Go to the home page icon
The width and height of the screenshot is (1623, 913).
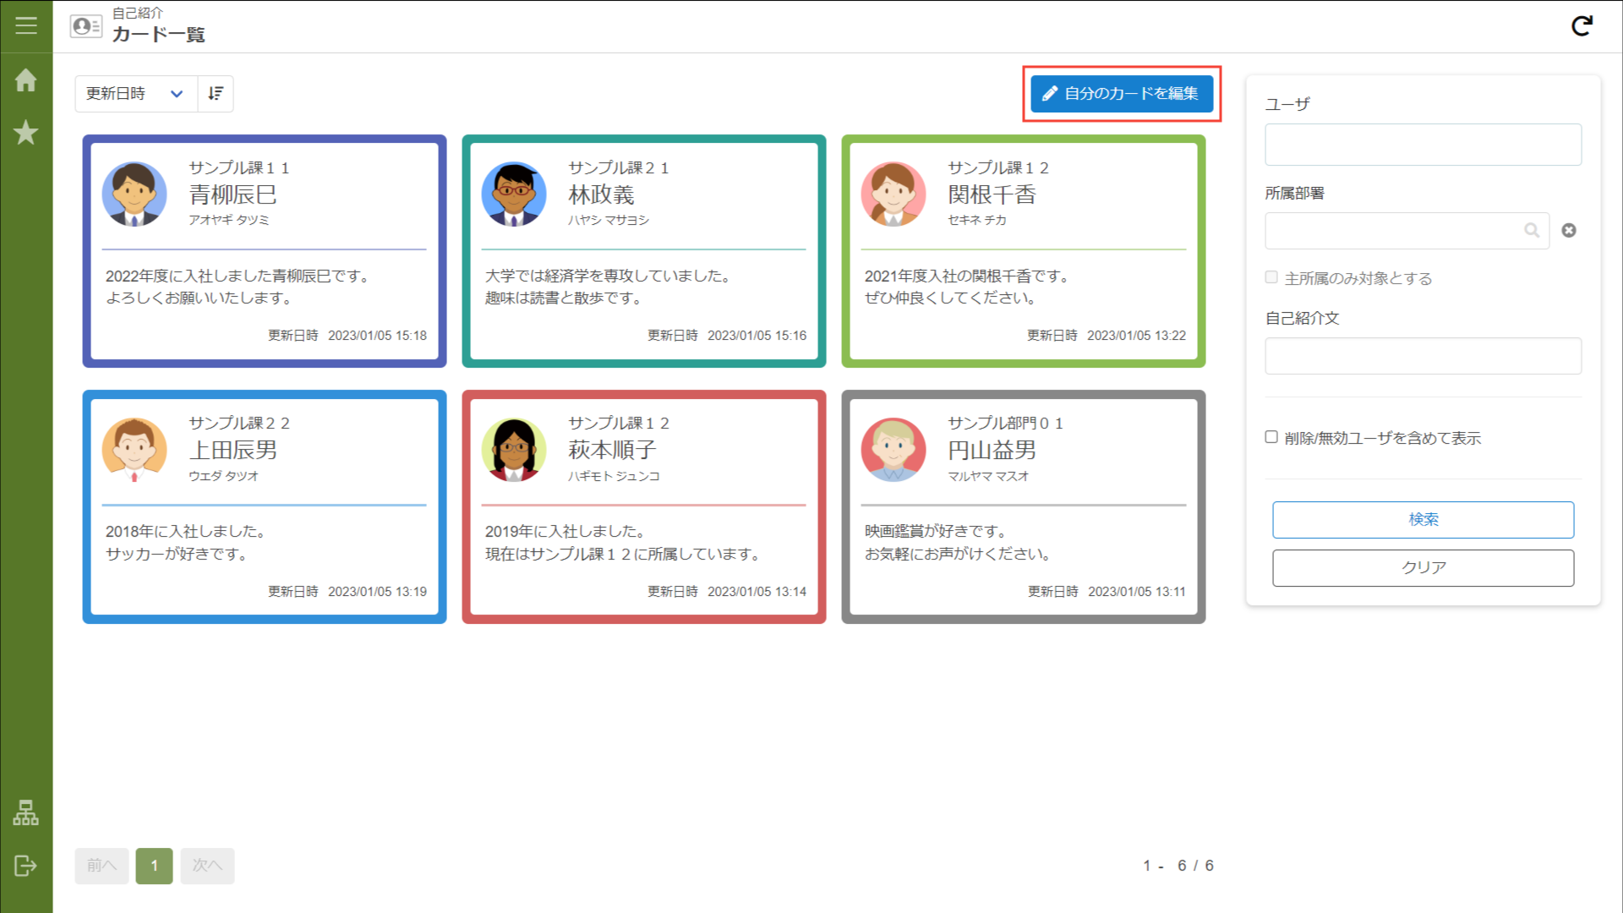point(26,80)
